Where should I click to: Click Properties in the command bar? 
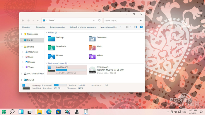pos(40,27)
